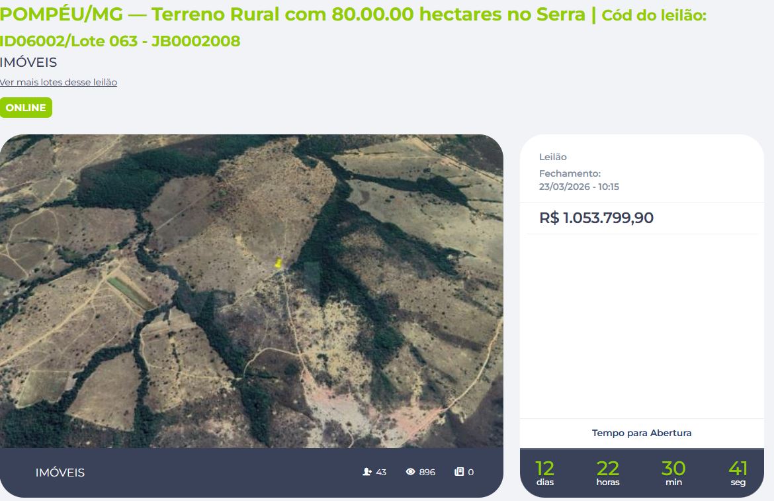Viewport: 774px width, 501px height.
Task: Click the POMPÉU/MG terreno rural title
Action: coord(292,15)
